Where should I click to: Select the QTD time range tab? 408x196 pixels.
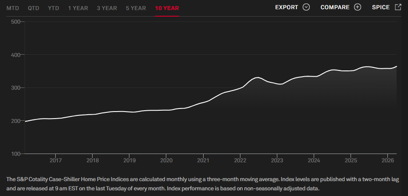click(x=34, y=8)
